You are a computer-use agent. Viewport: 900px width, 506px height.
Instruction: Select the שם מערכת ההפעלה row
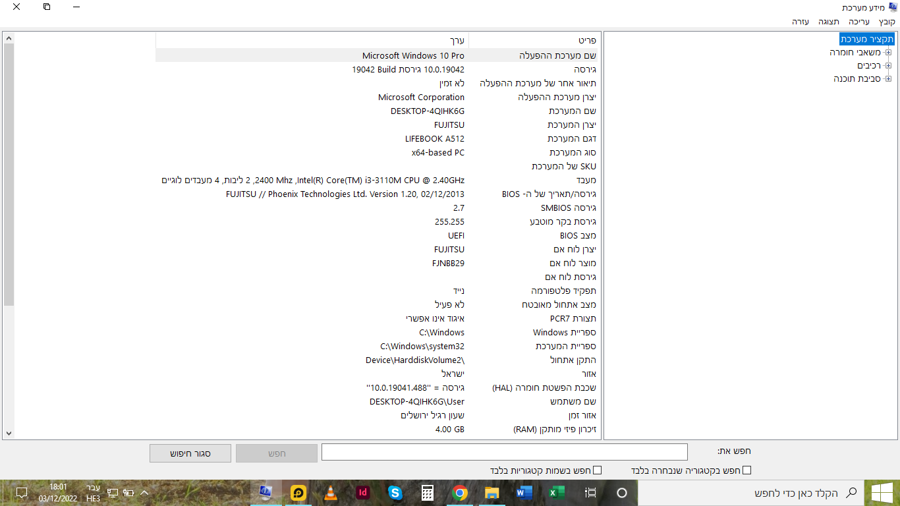[377, 55]
